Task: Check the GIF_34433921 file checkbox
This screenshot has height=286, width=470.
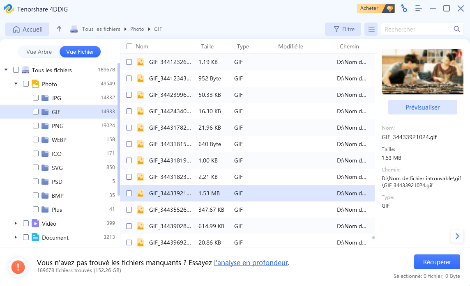Action: click(x=129, y=193)
